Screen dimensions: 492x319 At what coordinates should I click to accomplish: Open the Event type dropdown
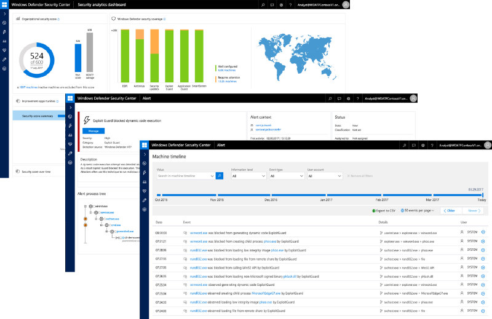click(x=285, y=176)
